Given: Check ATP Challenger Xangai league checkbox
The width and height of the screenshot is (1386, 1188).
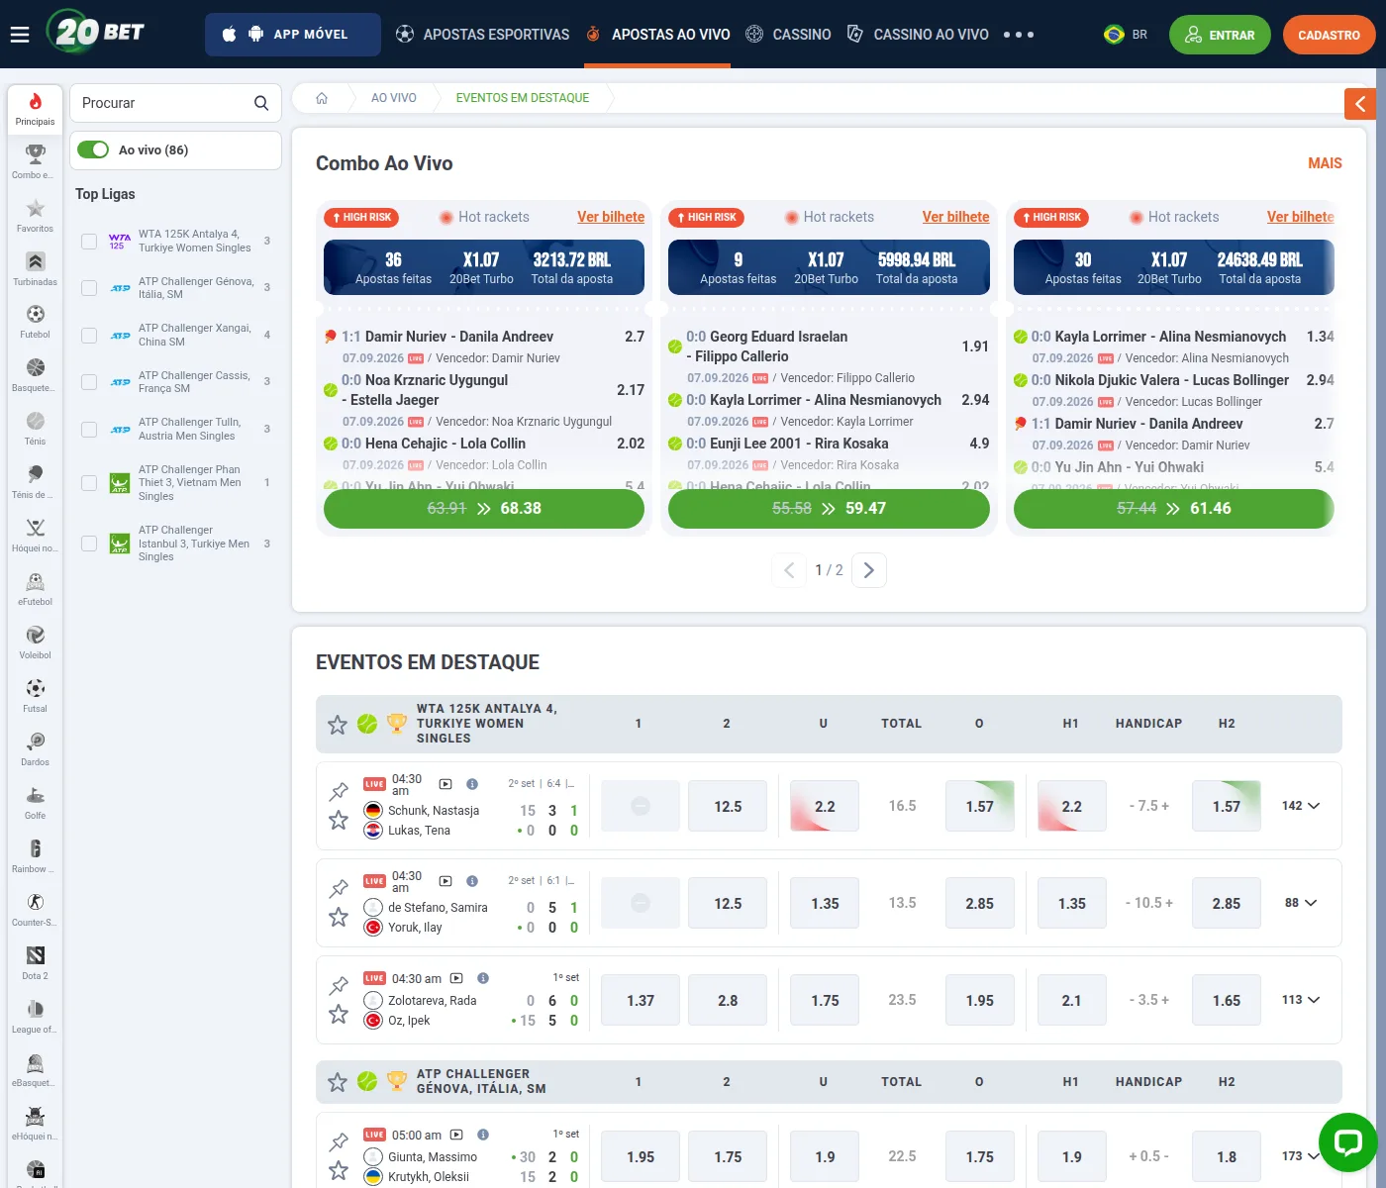Looking at the screenshot, I should (x=89, y=335).
